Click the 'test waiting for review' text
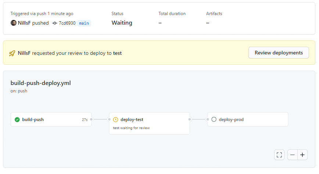Screen dimensions: 319x174 132,128
